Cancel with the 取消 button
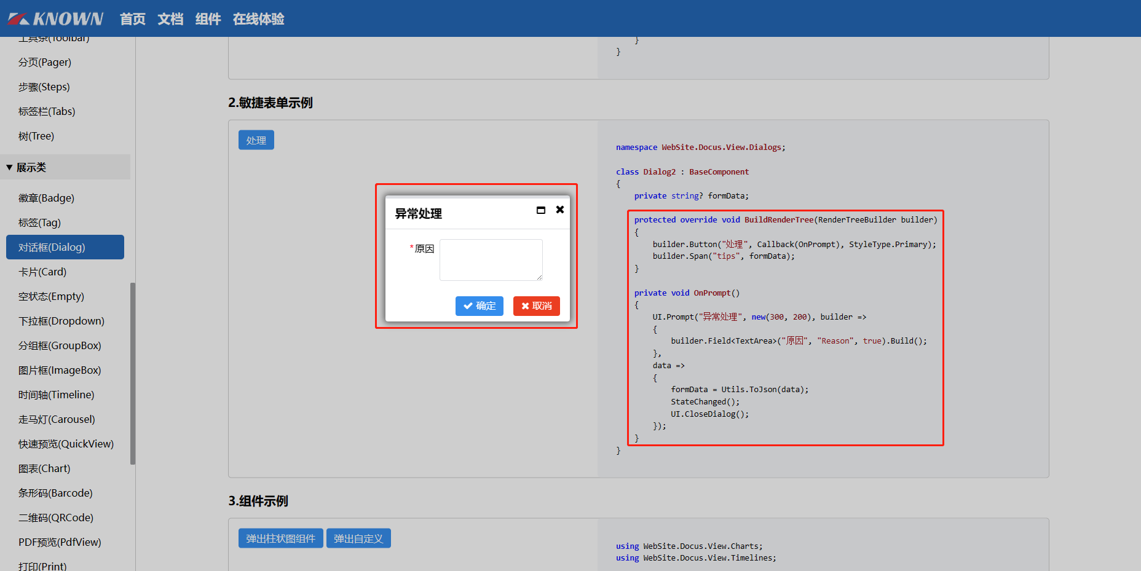The width and height of the screenshot is (1141, 571). pyautogui.click(x=537, y=306)
